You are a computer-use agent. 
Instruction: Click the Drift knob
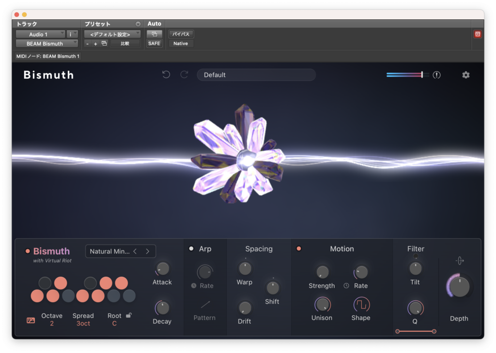click(245, 308)
